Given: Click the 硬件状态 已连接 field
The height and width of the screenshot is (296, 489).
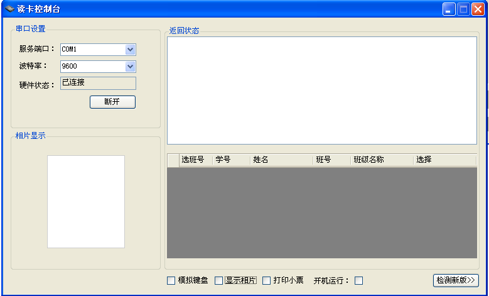Looking at the screenshot, I should (98, 83).
